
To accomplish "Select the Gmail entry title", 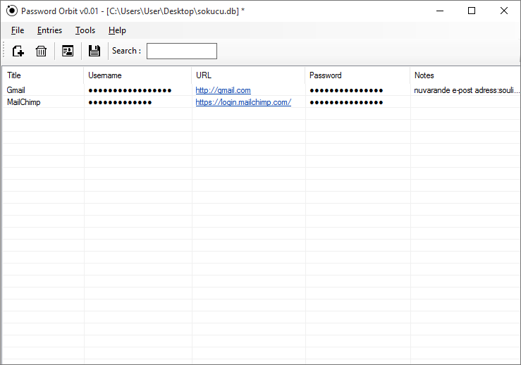I will coord(16,90).
